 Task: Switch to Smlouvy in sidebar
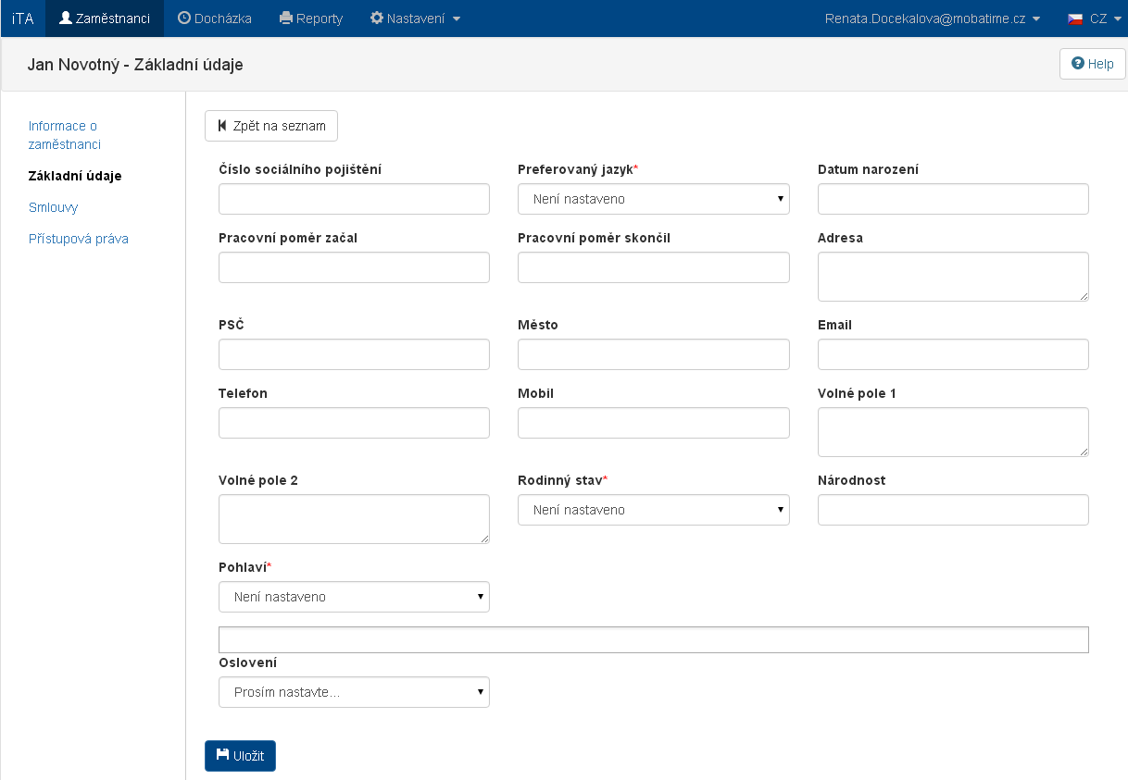point(53,207)
